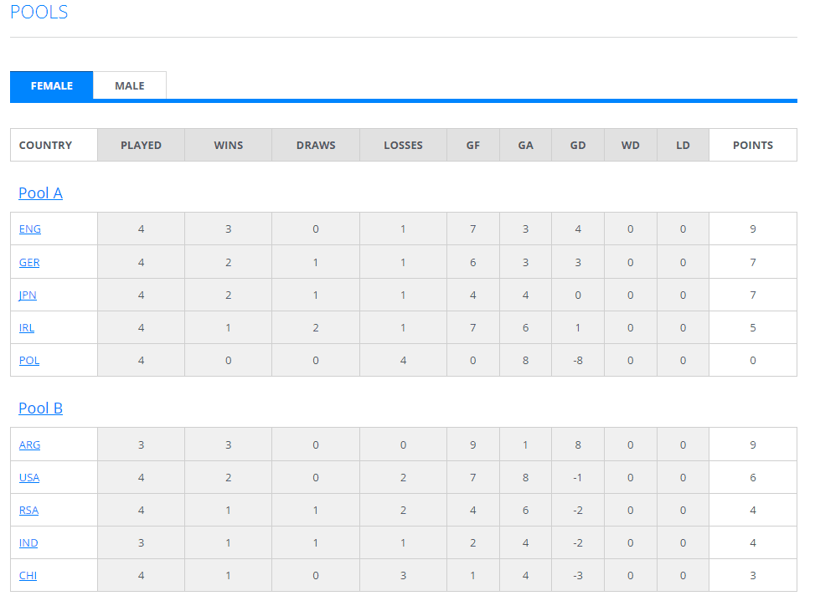The width and height of the screenshot is (815, 601).
Task: Click the LOSSES column header
Action: click(403, 145)
